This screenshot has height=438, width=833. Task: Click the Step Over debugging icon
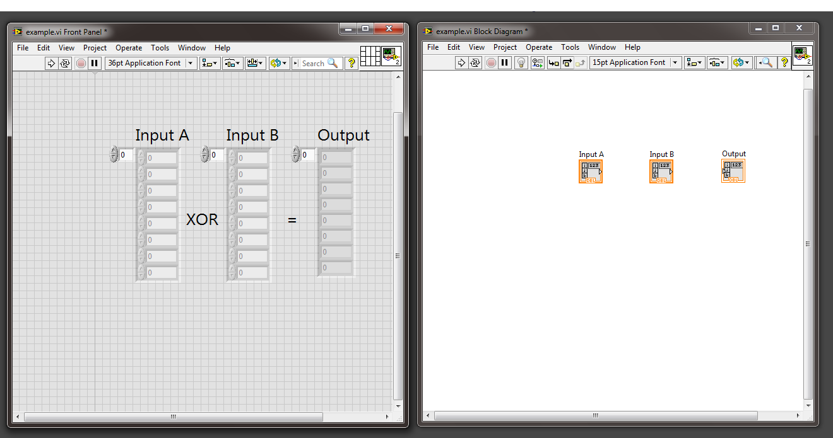point(568,62)
